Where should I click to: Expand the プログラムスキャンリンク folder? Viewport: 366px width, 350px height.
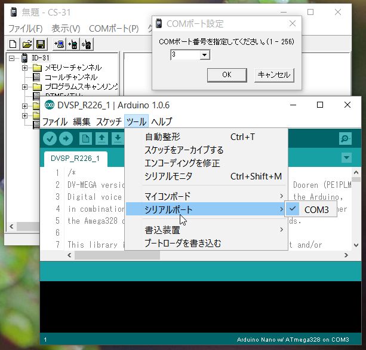point(24,87)
